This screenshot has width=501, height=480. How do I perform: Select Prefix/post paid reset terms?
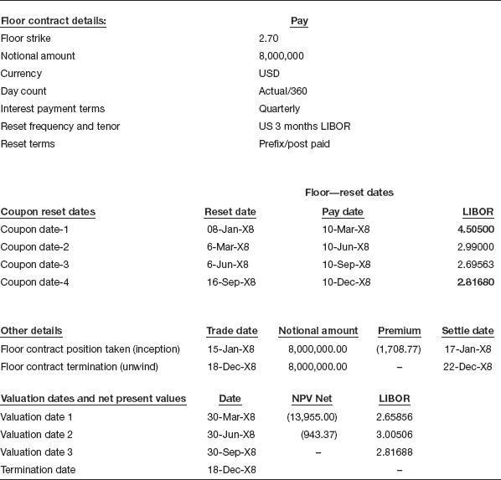pos(294,144)
